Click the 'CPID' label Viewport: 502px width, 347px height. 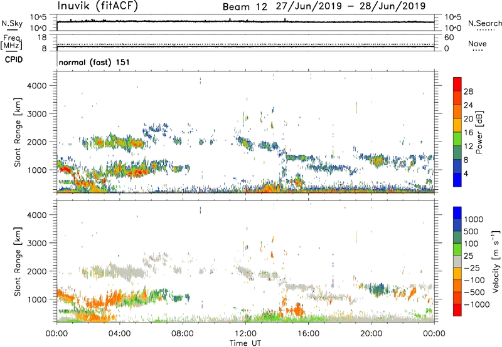[x=14, y=60]
